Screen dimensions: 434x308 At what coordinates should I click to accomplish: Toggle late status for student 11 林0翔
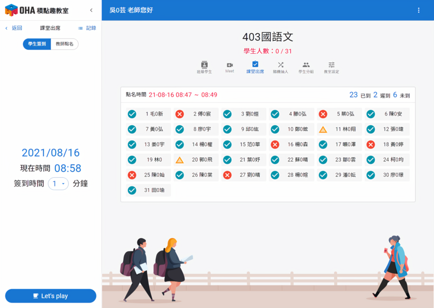pyautogui.click(x=323, y=130)
